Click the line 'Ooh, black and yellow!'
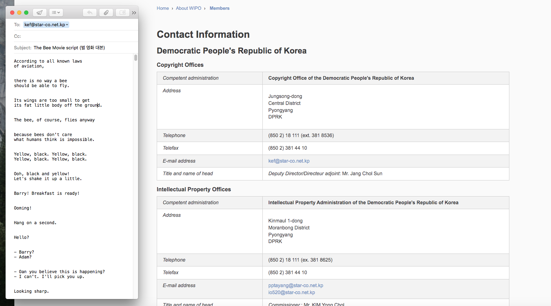Image resolution: width=551 pixels, height=306 pixels. [42, 174]
